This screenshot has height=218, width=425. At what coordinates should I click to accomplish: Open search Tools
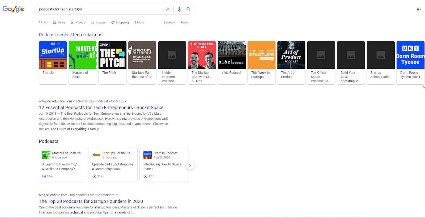point(184,23)
